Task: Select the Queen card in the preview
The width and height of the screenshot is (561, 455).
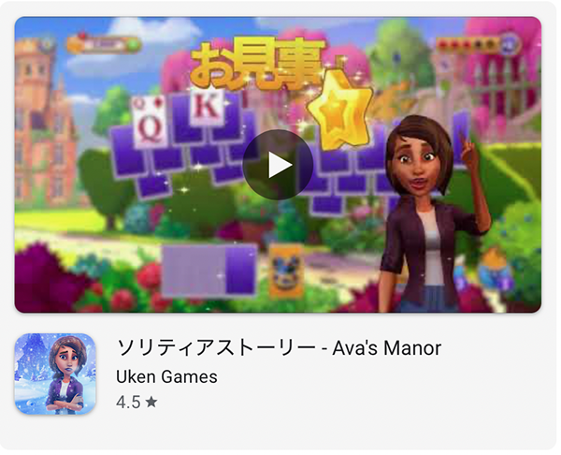Action: click(149, 122)
